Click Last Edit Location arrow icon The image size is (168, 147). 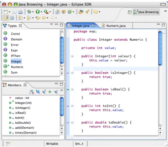click(38, 18)
